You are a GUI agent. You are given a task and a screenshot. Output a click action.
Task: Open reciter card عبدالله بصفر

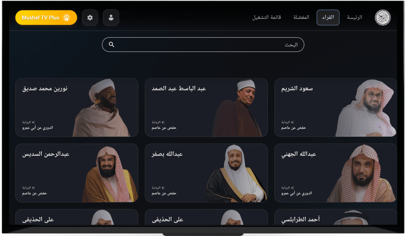pos(206,173)
